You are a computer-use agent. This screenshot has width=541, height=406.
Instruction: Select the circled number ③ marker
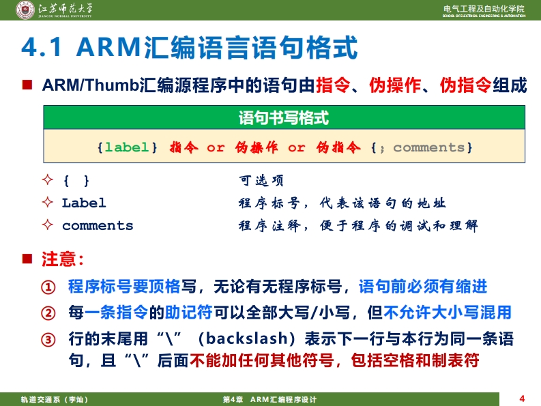(48, 339)
